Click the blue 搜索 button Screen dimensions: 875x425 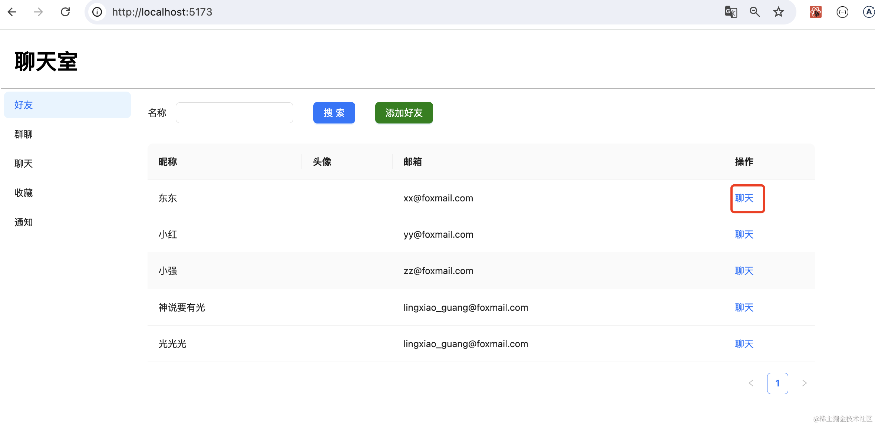click(334, 113)
